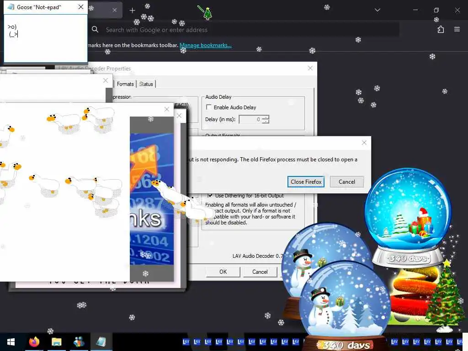Viewport: 468px width, 351px height.
Task: Switch to the Status tab
Action: [146, 84]
